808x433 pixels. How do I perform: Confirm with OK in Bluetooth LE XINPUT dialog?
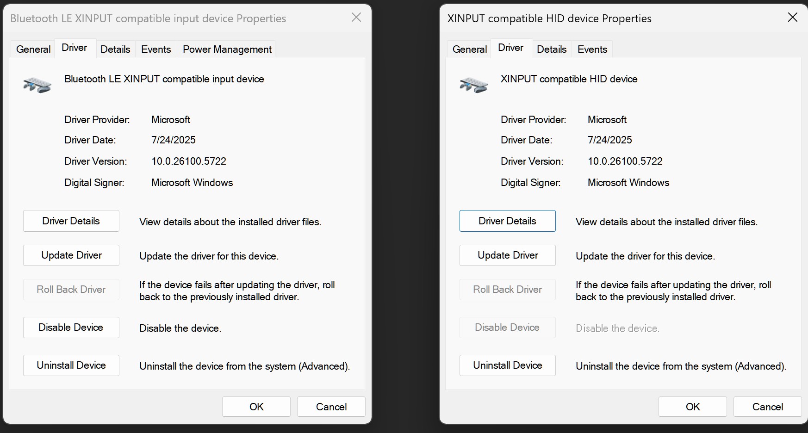[x=256, y=407]
